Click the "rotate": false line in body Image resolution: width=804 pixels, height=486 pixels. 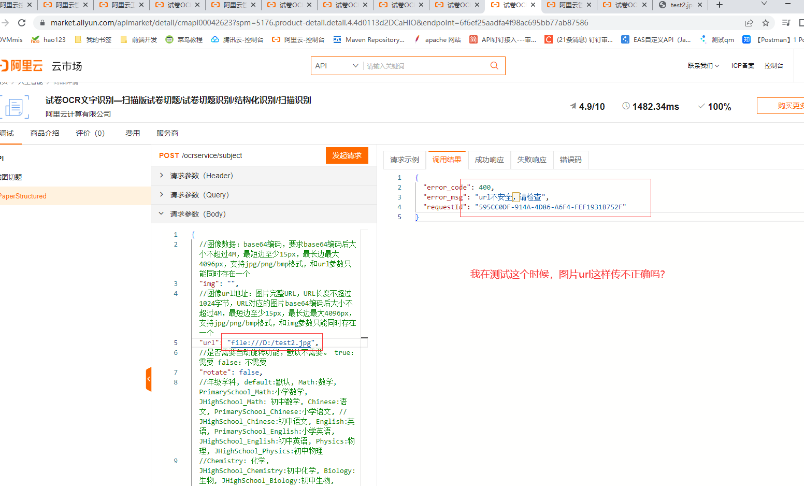(x=231, y=372)
